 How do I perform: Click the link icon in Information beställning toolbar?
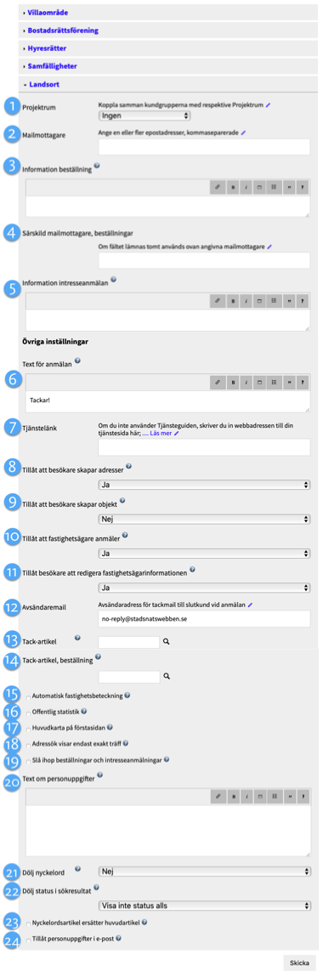coord(218,188)
